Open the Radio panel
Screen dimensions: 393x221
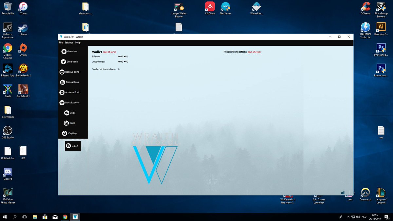point(69,123)
